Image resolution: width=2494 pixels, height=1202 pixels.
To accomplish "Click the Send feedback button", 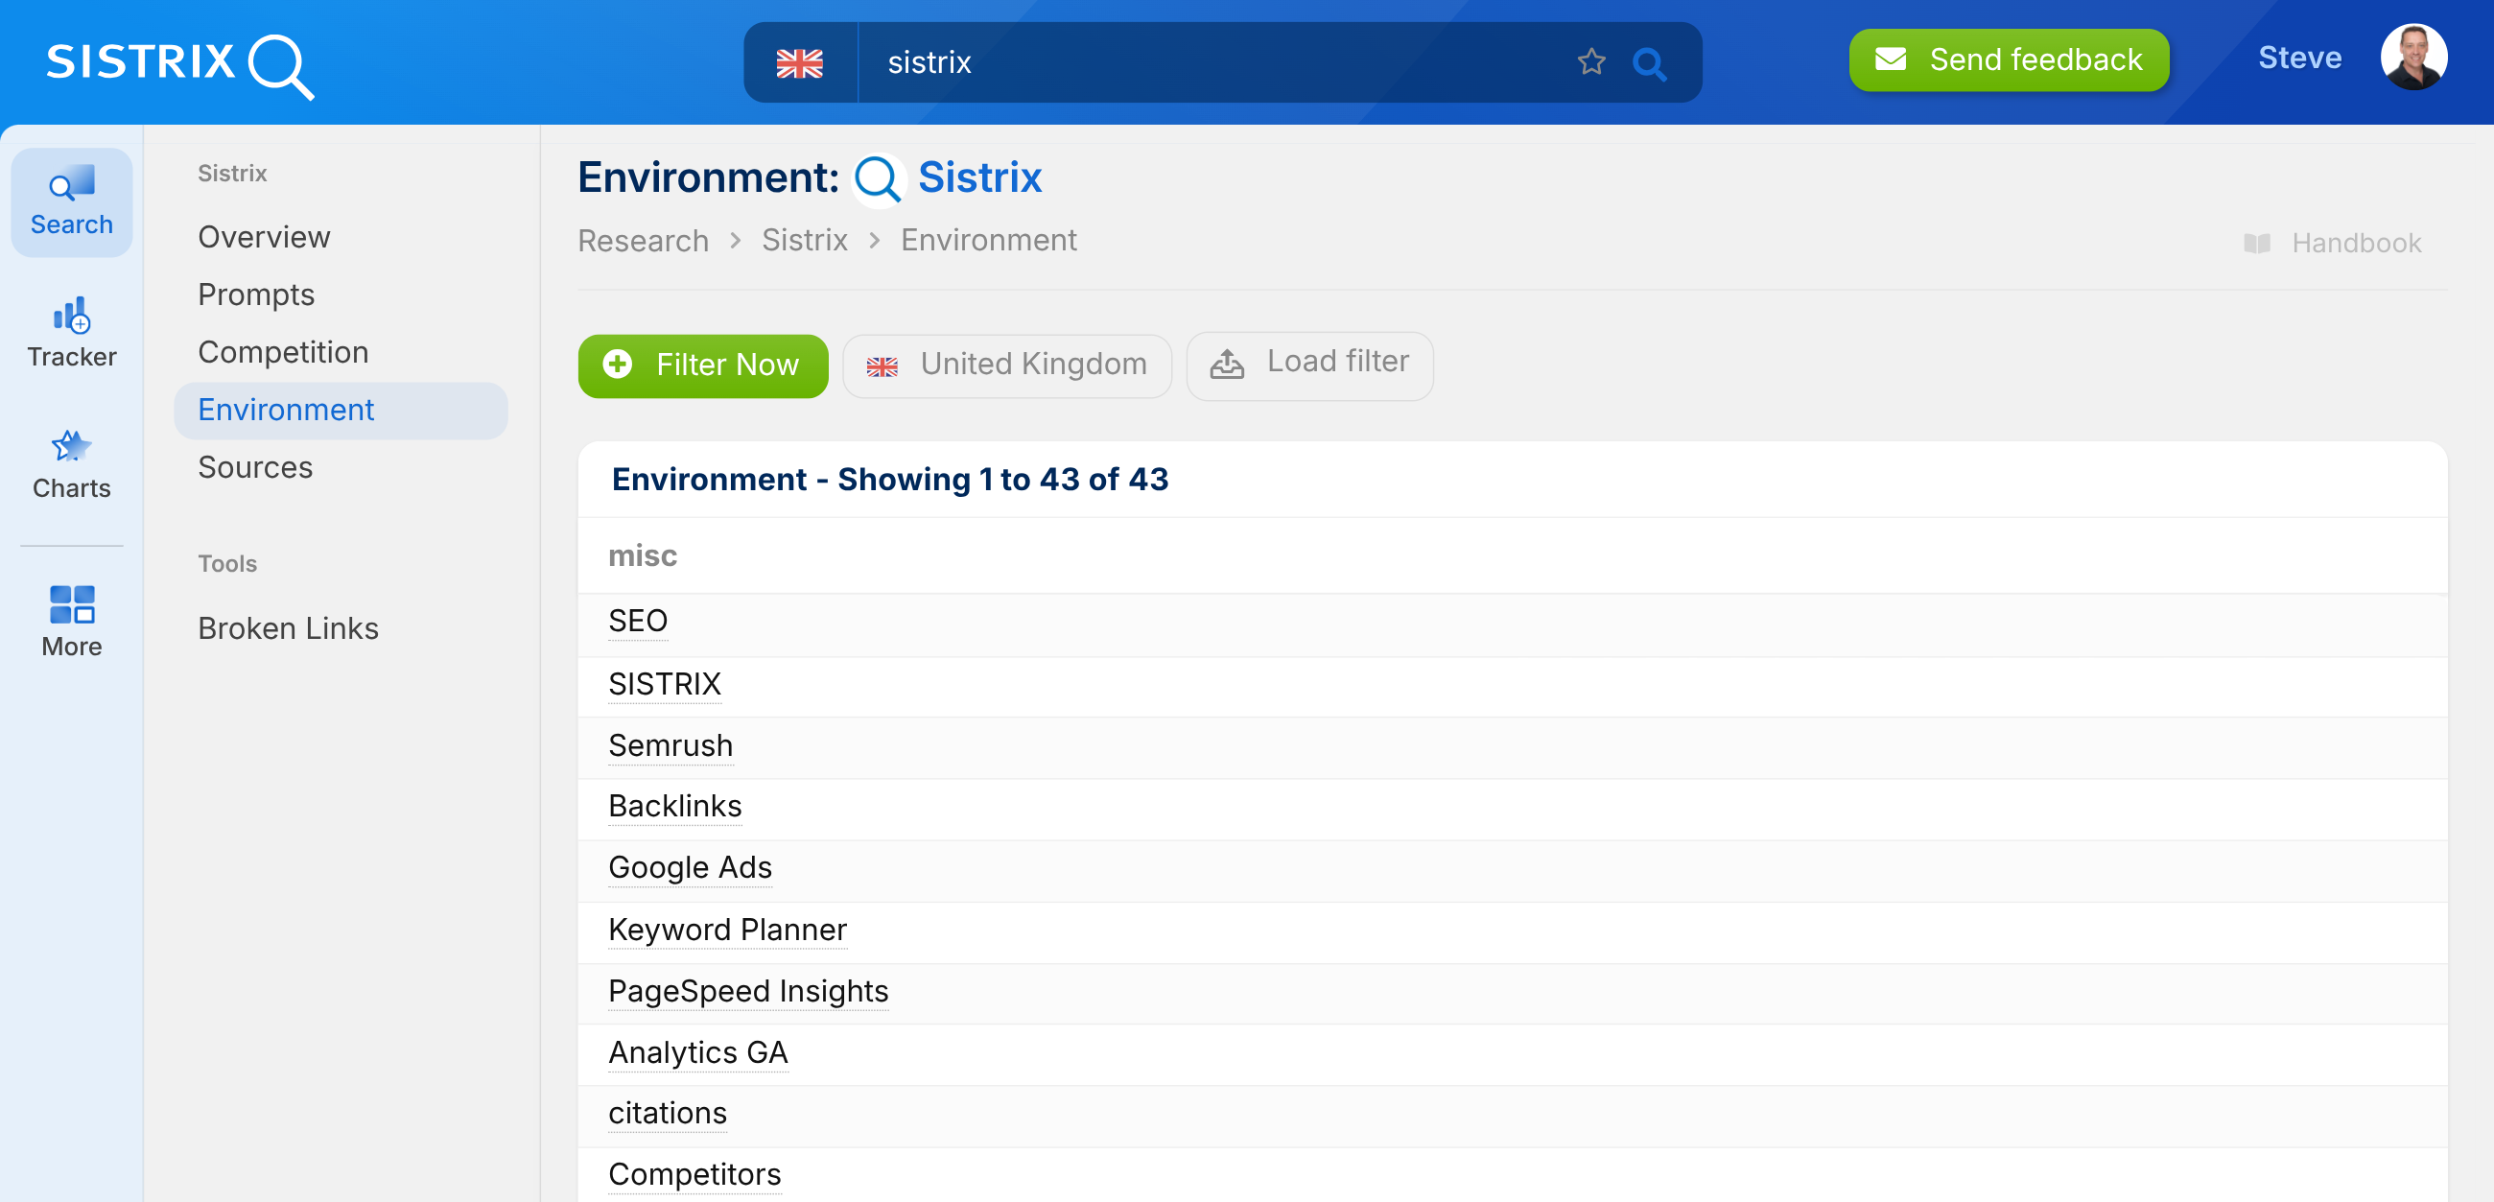I will pyautogui.click(x=2008, y=60).
